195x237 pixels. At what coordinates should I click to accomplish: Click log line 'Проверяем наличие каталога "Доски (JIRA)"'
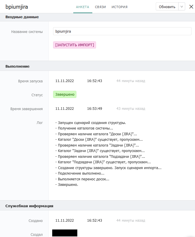tap(96, 134)
